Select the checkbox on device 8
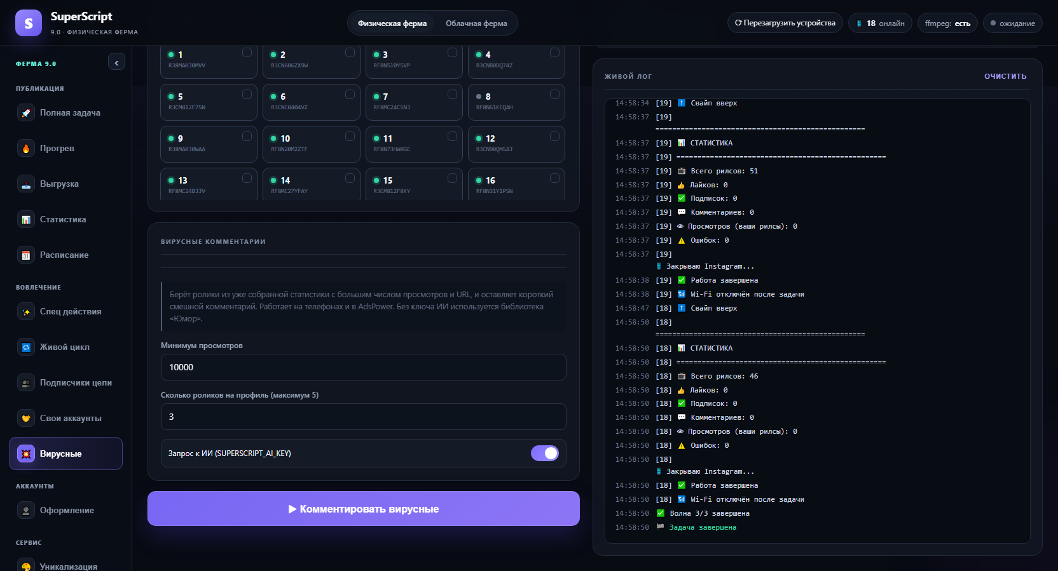The image size is (1058, 571). pyautogui.click(x=554, y=95)
